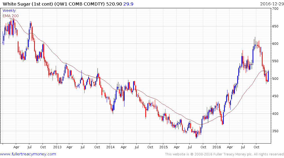
Task: Click the date 2016-12-29
Action: (x=272, y=4)
